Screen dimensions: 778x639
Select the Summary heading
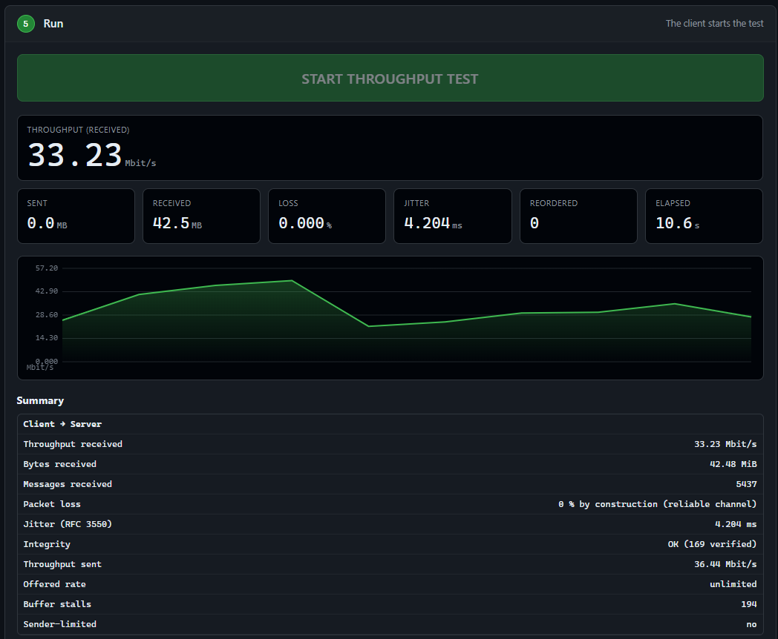(x=40, y=400)
